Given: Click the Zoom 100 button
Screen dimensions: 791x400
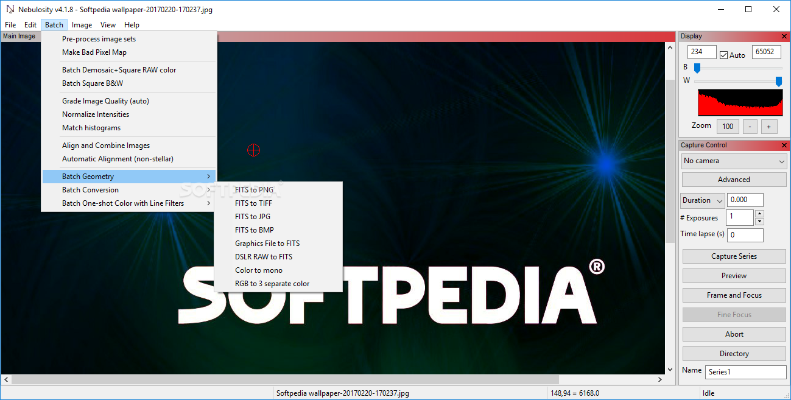Looking at the screenshot, I should click(x=728, y=127).
